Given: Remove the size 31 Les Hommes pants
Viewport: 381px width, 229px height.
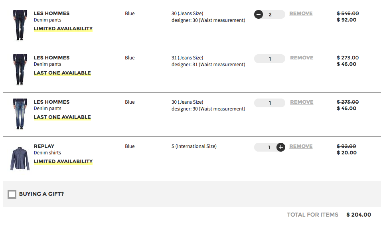Looking at the screenshot, I should 302,58.
